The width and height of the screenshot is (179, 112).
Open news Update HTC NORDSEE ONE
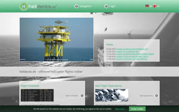pos(127,52)
